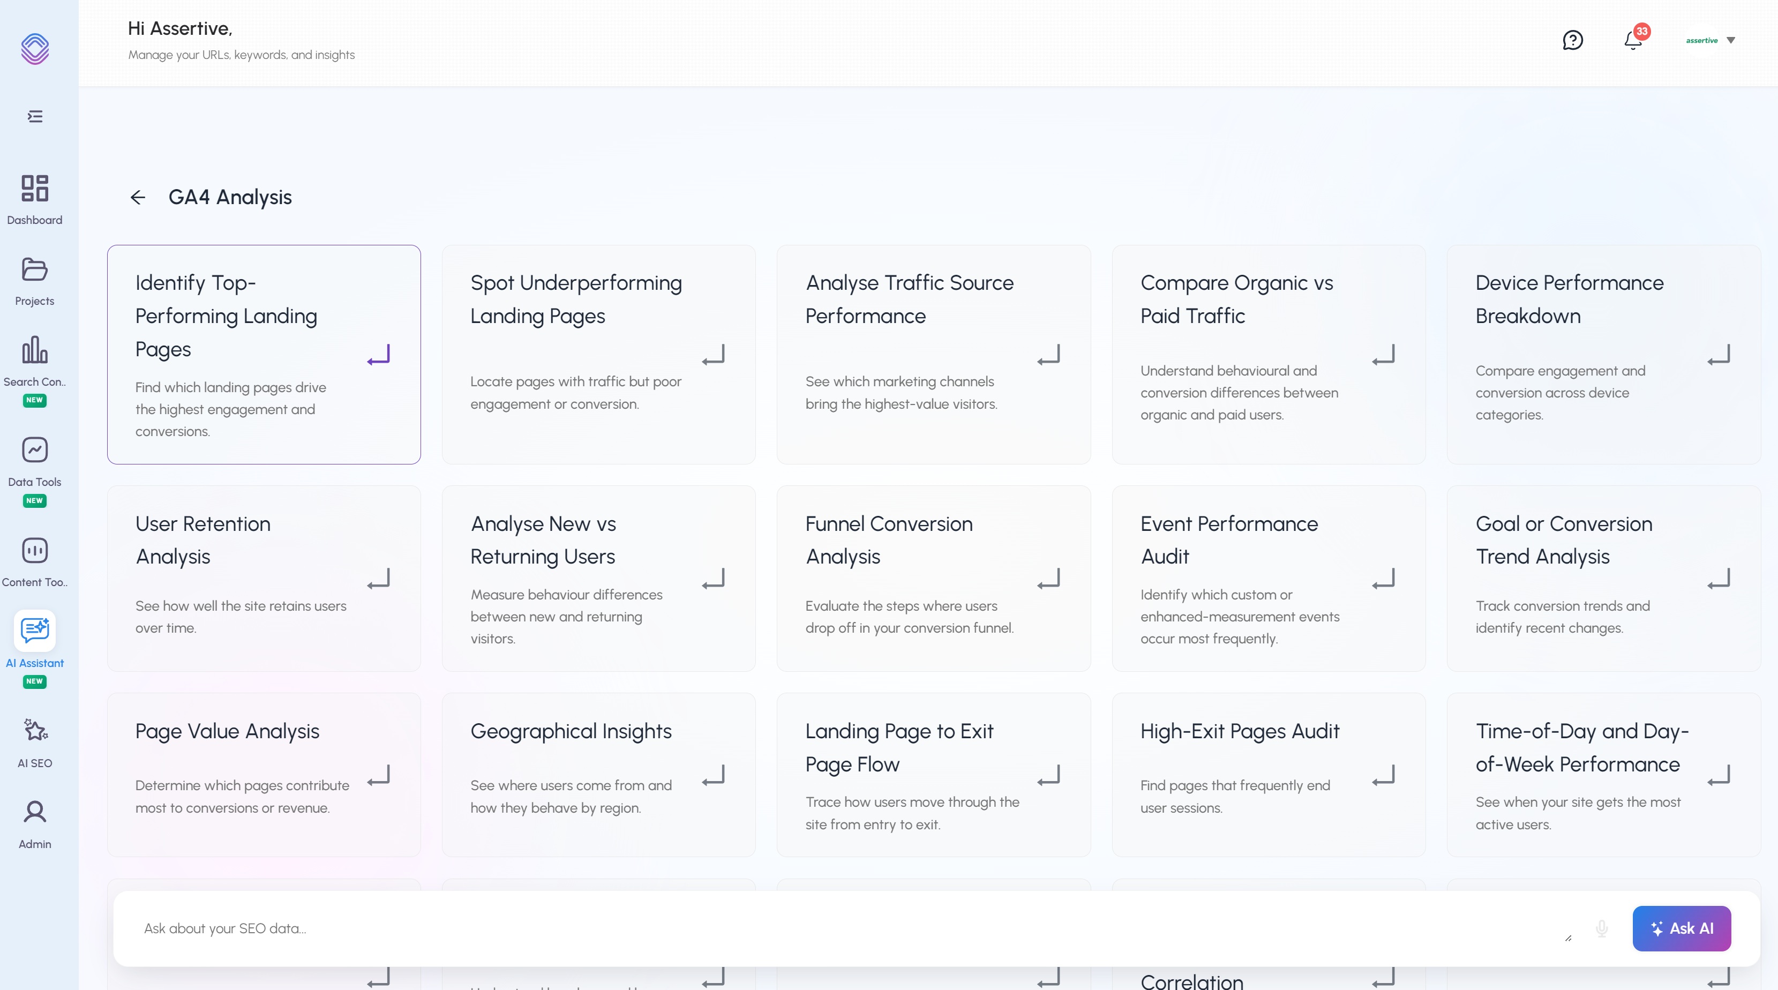
Task: Click the back arrow next to GA4 Analysis
Action: pyautogui.click(x=137, y=197)
